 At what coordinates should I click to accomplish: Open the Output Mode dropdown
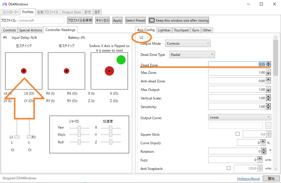tap(188, 44)
